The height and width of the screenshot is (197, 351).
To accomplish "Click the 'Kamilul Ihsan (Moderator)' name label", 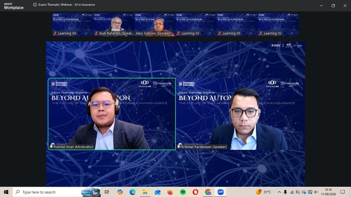I will (x=73, y=147).
